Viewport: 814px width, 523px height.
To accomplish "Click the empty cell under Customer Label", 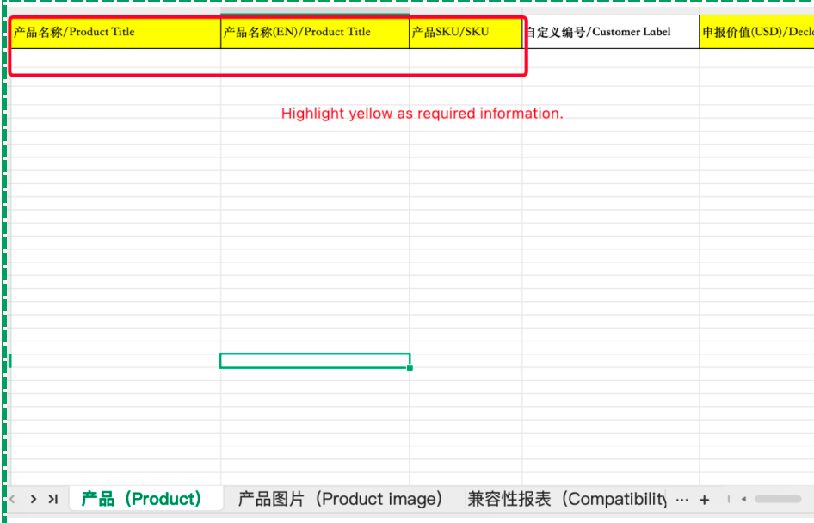I will (x=610, y=60).
